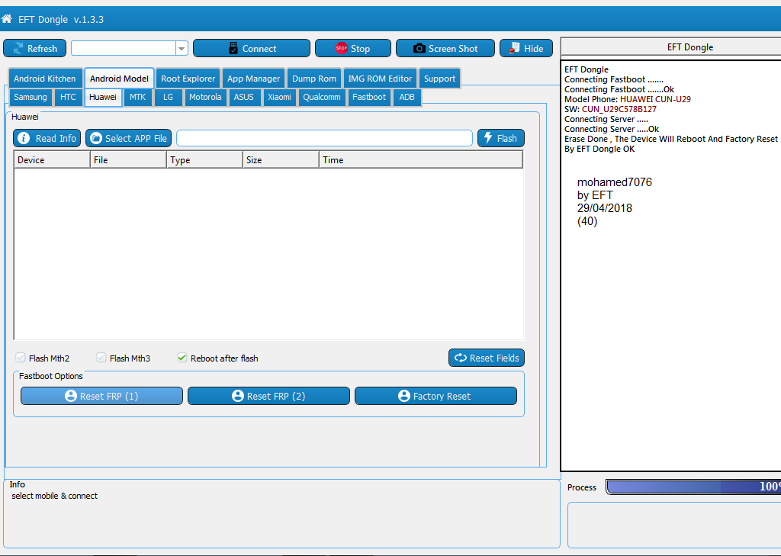Select the Qualcomm tab
781x556 pixels.
(x=322, y=97)
